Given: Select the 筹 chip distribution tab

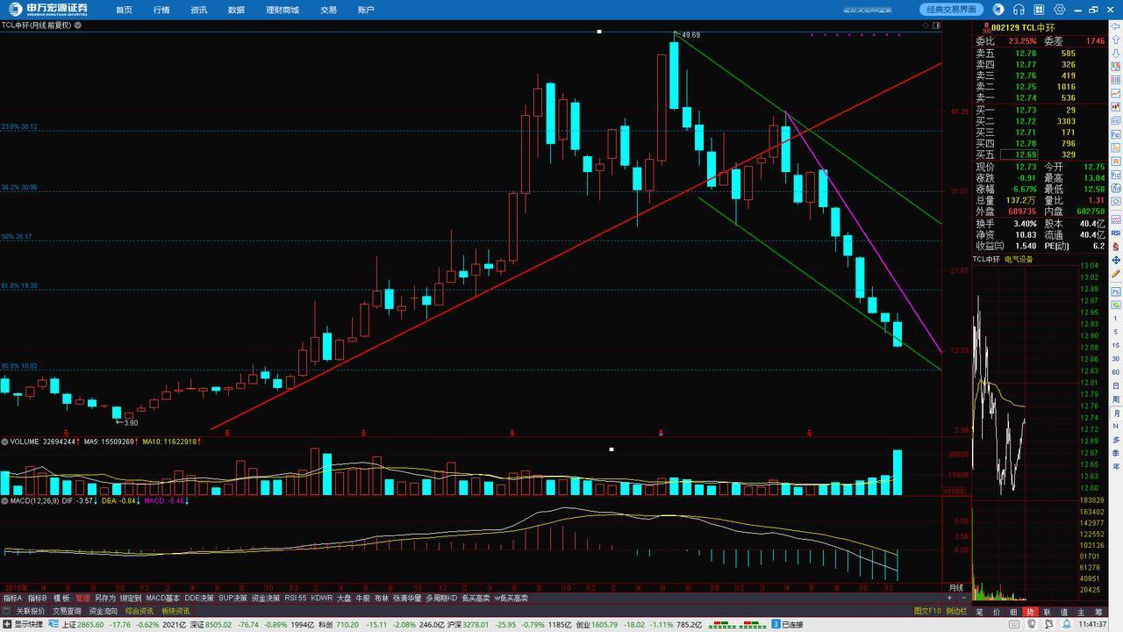Looking at the screenshot, I should (x=1098, y=612).
